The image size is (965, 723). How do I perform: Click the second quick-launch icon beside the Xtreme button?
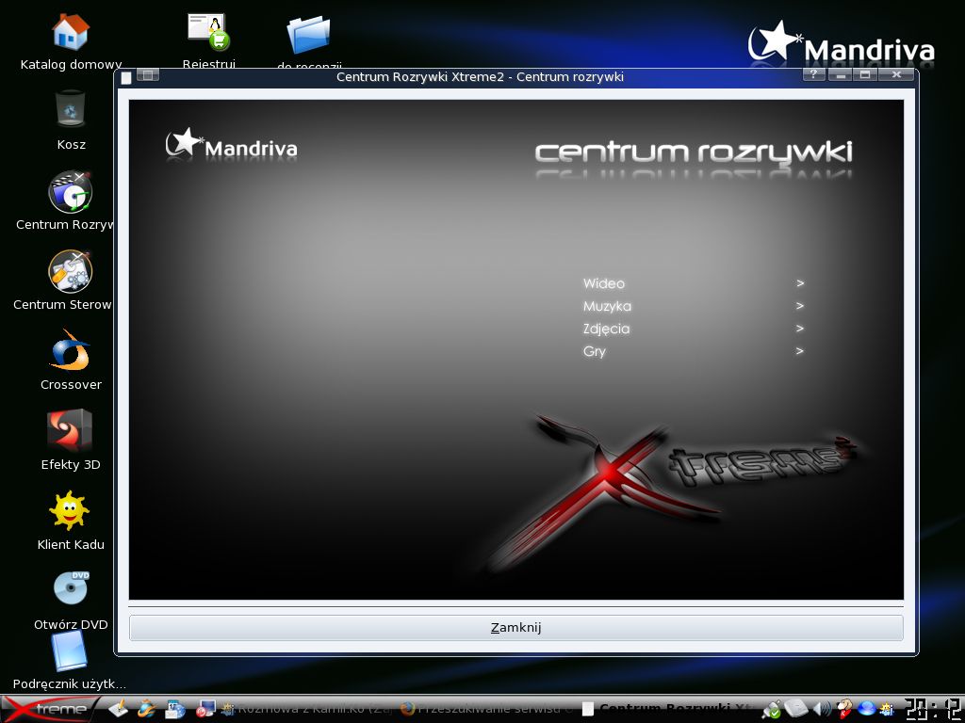147,709
